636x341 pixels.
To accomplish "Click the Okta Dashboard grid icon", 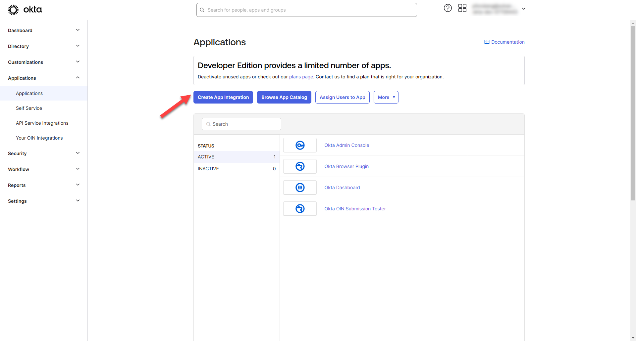I will pos(300,188).
